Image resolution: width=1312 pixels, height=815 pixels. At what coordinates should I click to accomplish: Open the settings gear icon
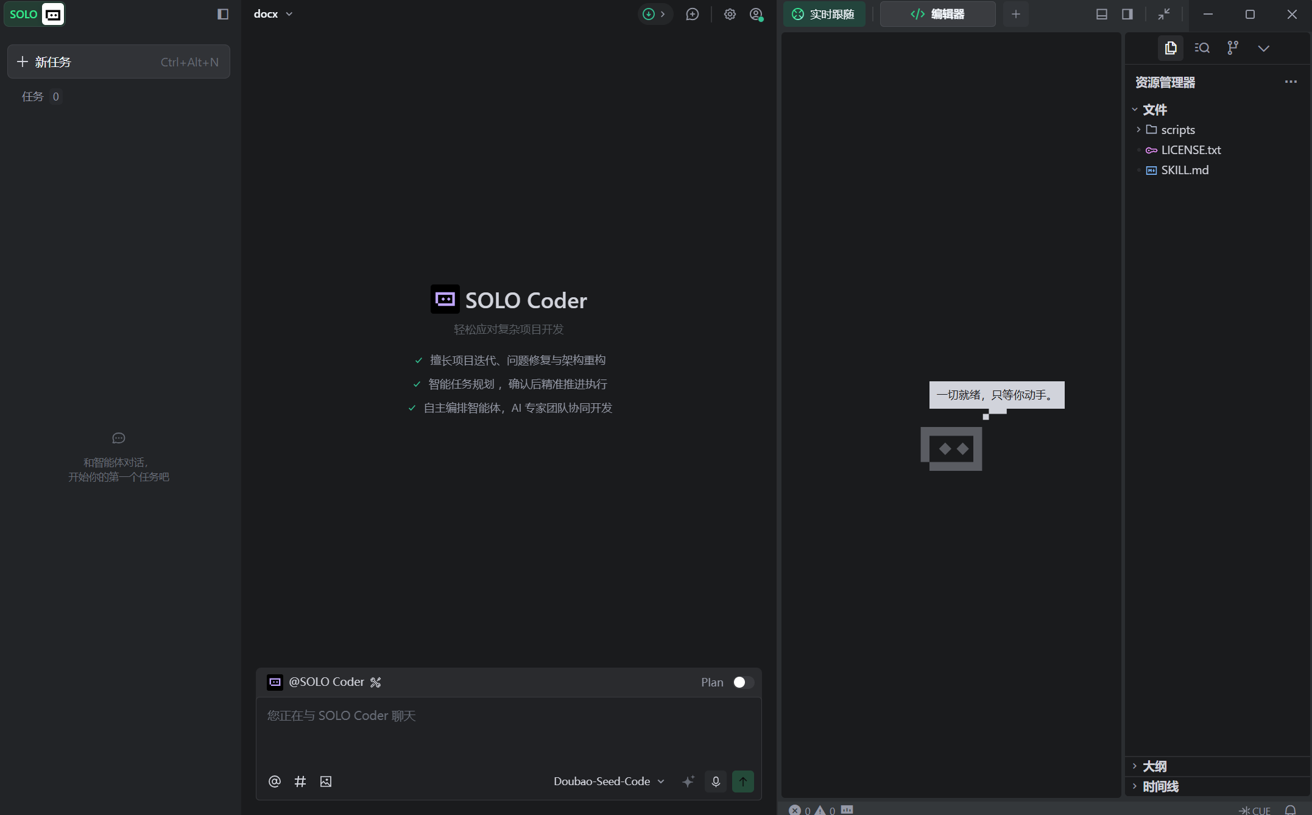pos(730,14)
